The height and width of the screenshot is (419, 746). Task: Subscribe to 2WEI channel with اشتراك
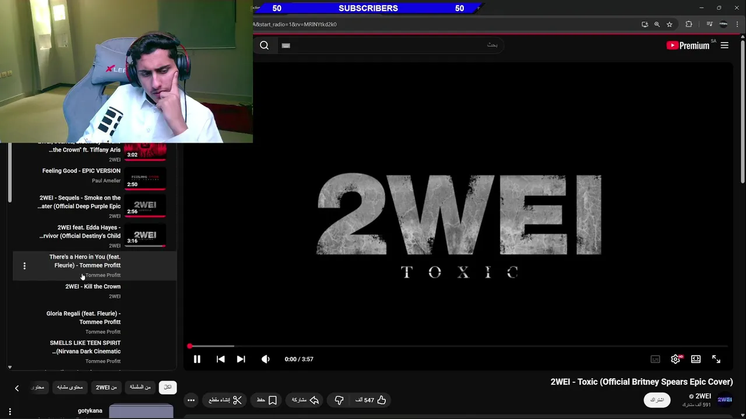pyautogui.click(x=657, y=400)
